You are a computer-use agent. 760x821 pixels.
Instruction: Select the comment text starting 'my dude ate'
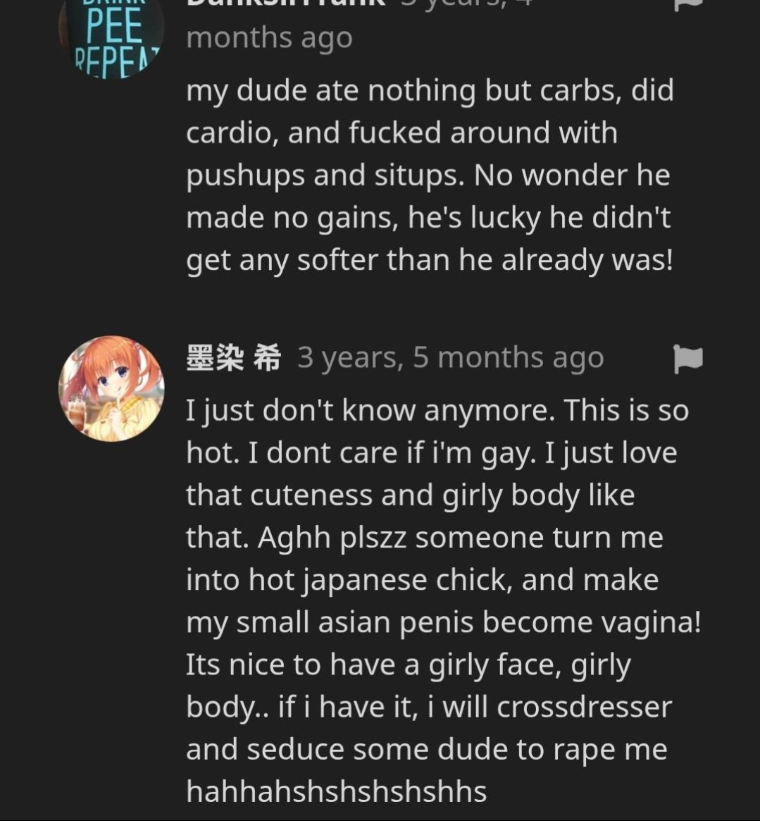click(x=430, y=175)
